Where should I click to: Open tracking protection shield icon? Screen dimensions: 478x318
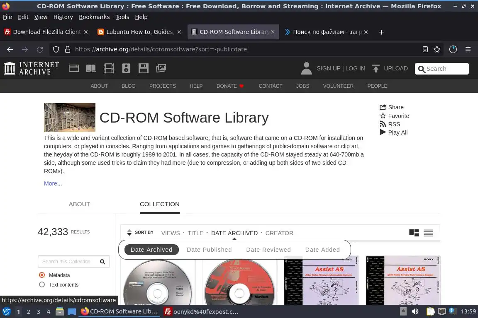click(x=56, y=49)
